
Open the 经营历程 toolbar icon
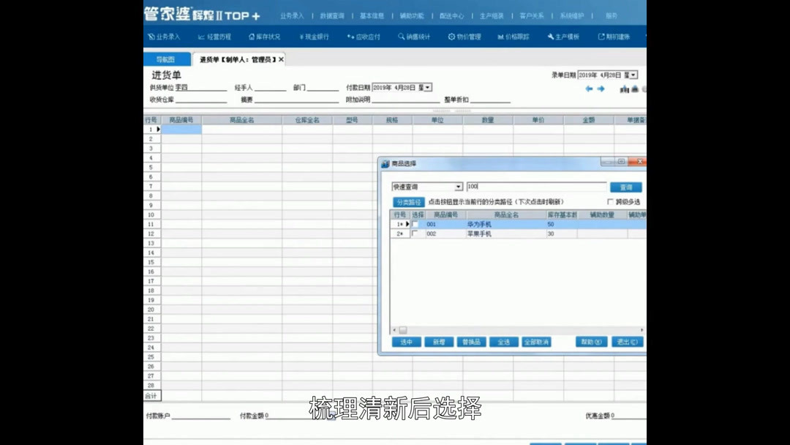[214, 36]
